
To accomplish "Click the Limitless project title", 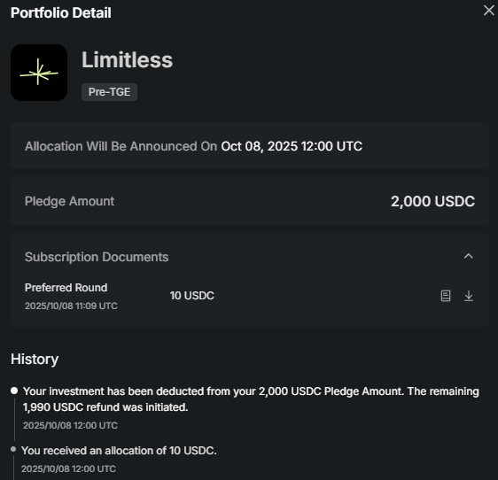I will 128,59.
